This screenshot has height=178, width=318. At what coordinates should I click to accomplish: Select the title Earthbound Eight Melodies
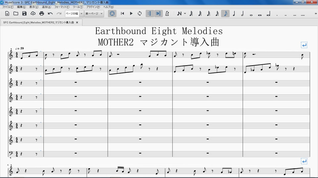[159, 31]
